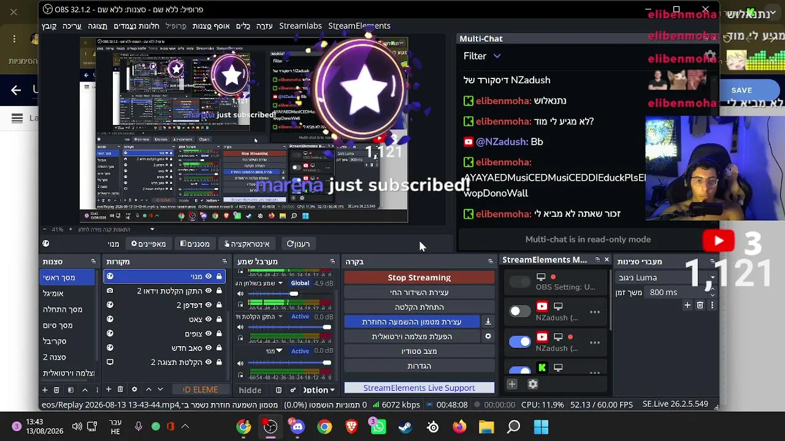The height and width of the screenshot is (441, 785).
Task: Remove the scene transition with trash icon
Action: [x=700, y=305]
